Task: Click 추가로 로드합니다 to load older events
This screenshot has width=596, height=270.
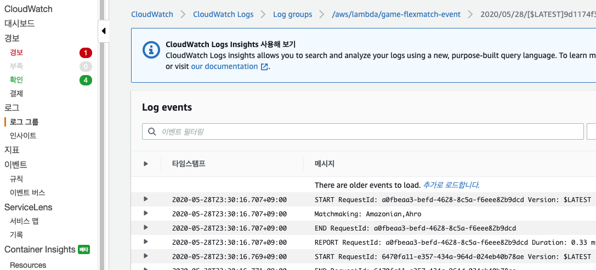Action: [451, 185]
